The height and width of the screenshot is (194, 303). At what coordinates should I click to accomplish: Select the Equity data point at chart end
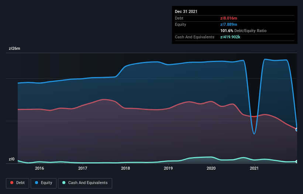pyautogui.click(x=297, y=130)
